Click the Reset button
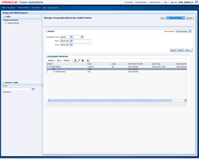This screenshot has height=159, width=199. [x=180, y=50]
